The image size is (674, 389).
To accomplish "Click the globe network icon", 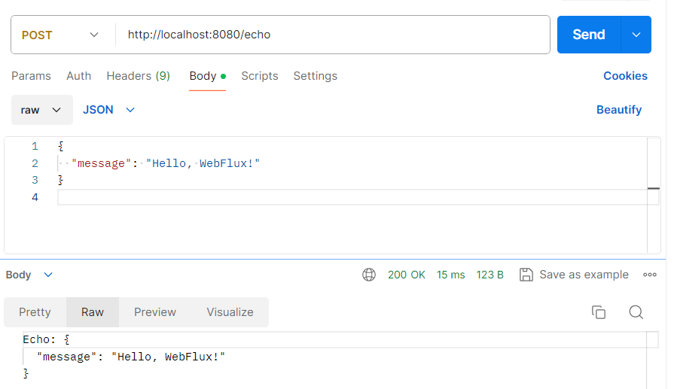I will (x=369, y=275).
